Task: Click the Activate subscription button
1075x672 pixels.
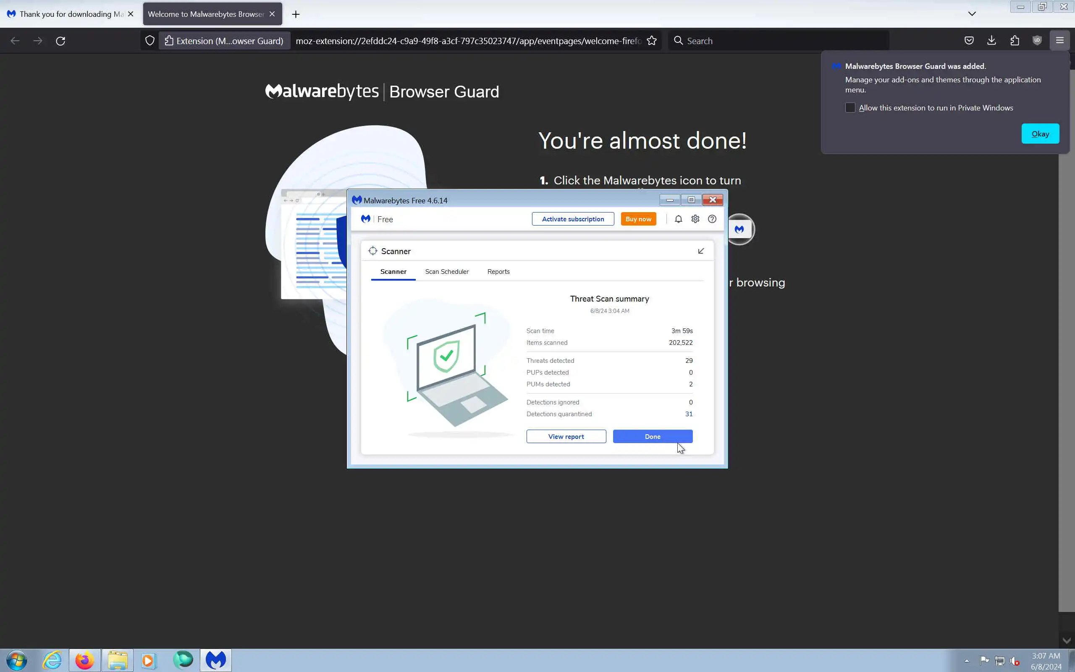Action: (x=573, y=219)
